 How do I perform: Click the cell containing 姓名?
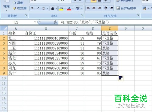pos(16,33)
